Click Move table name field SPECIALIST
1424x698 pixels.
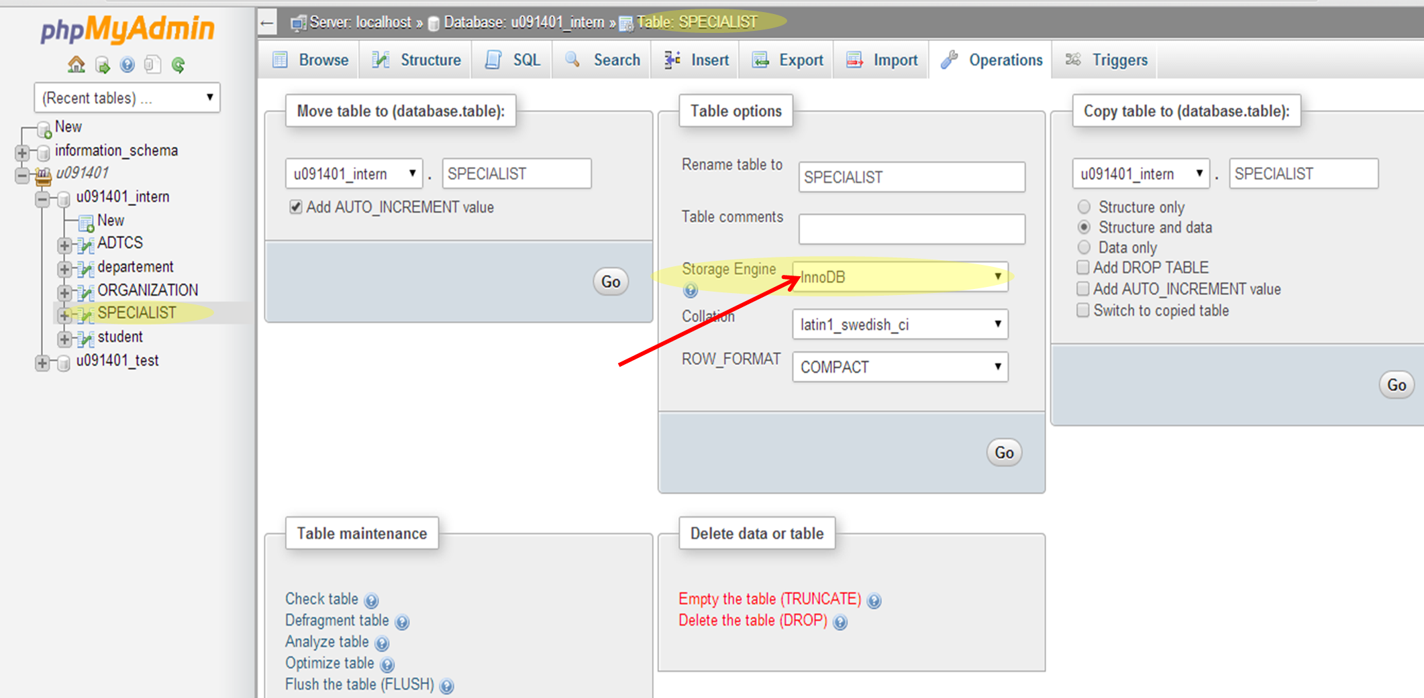coord(517,174)
